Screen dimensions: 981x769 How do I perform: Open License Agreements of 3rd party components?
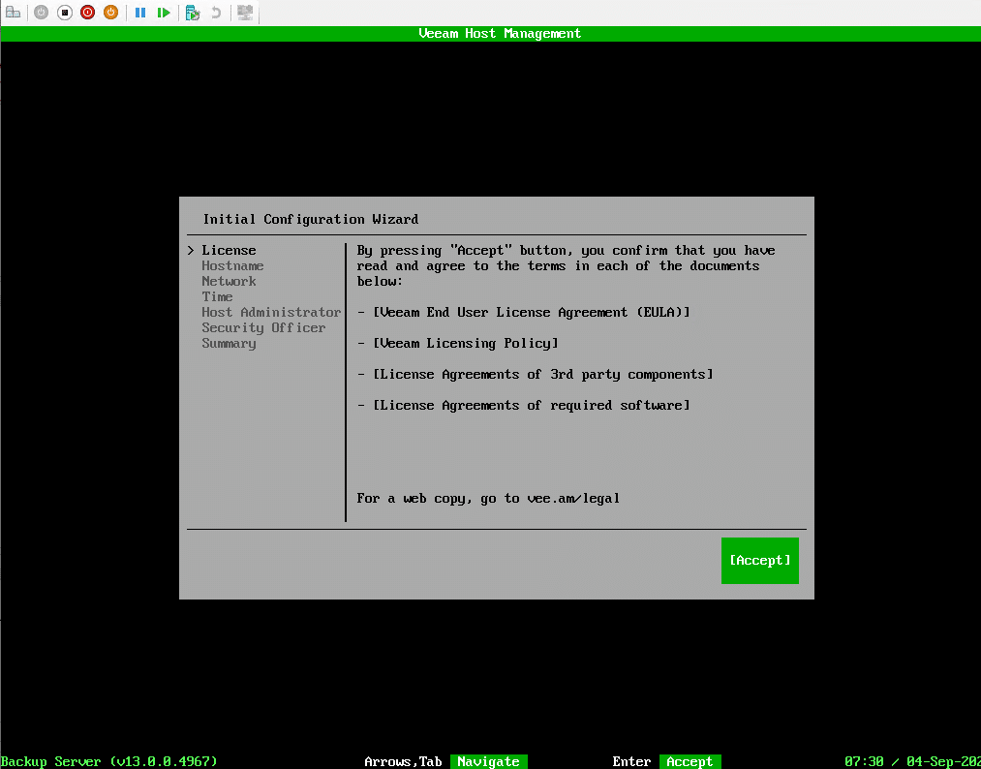tap(542, 374)
